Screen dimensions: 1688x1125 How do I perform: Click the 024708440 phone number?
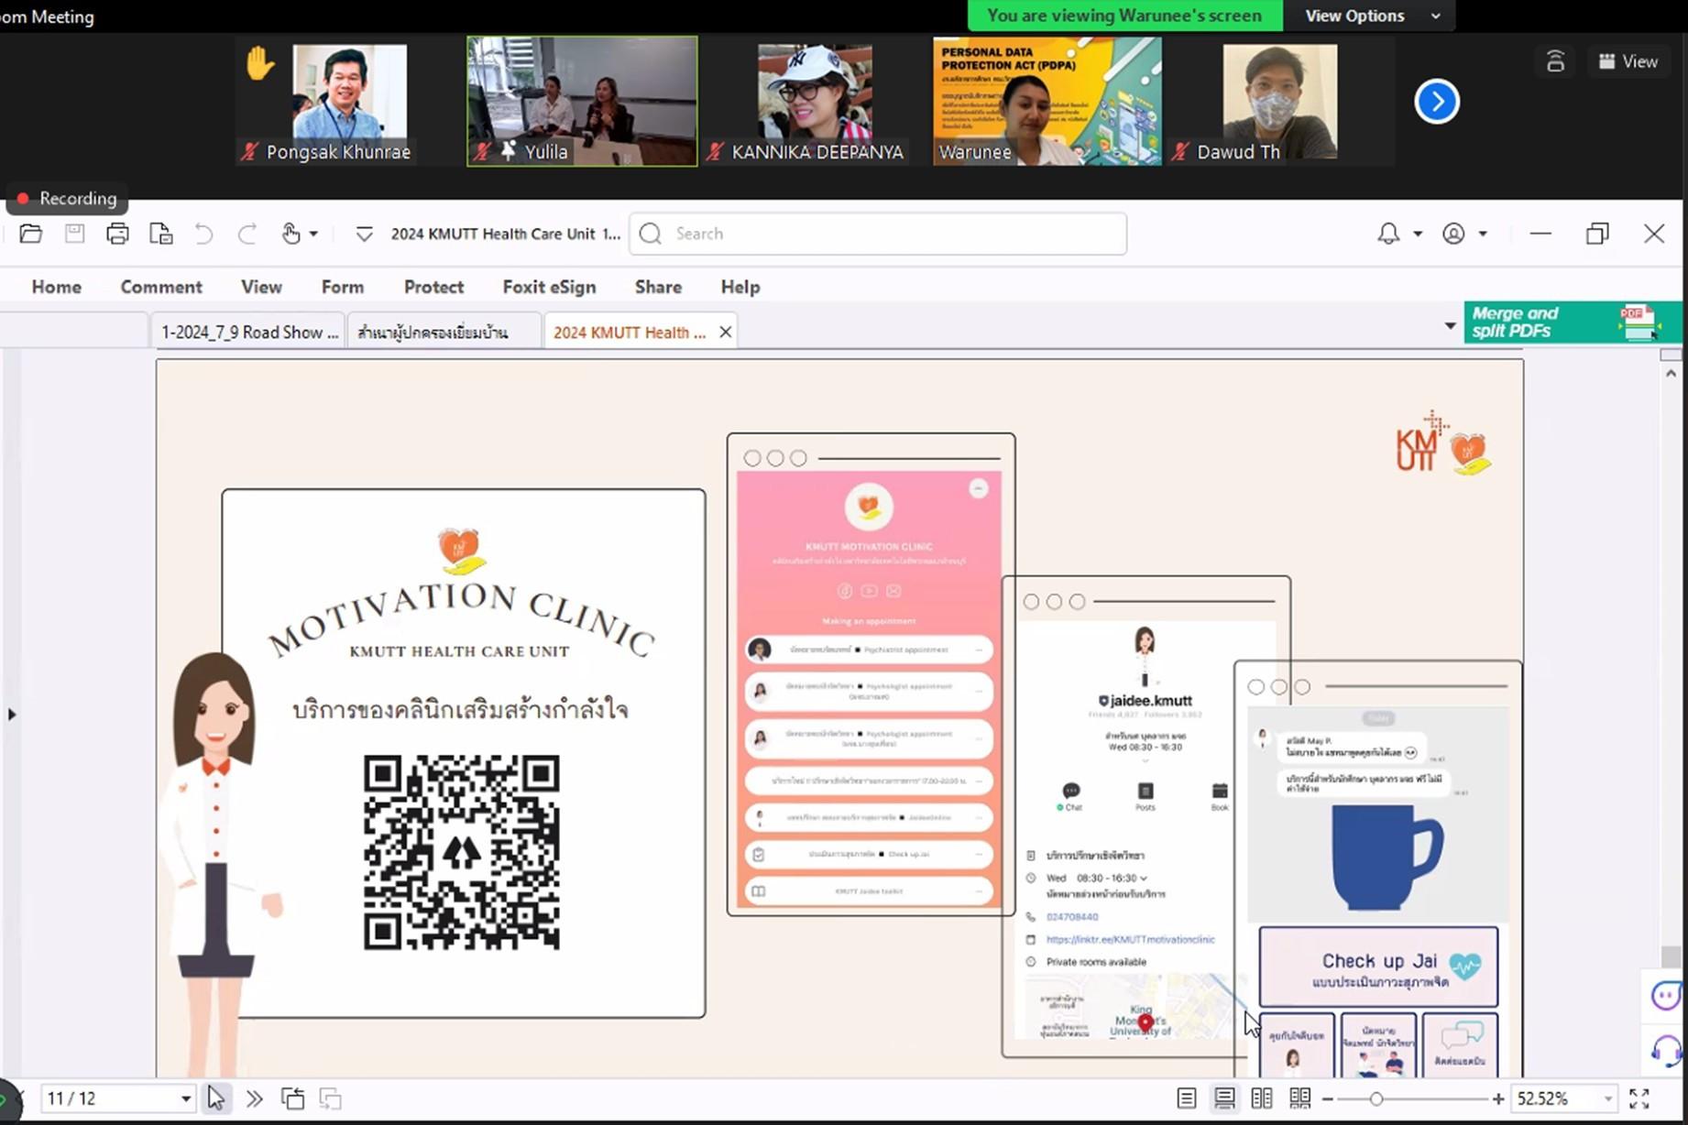(x=1072, y=916)
